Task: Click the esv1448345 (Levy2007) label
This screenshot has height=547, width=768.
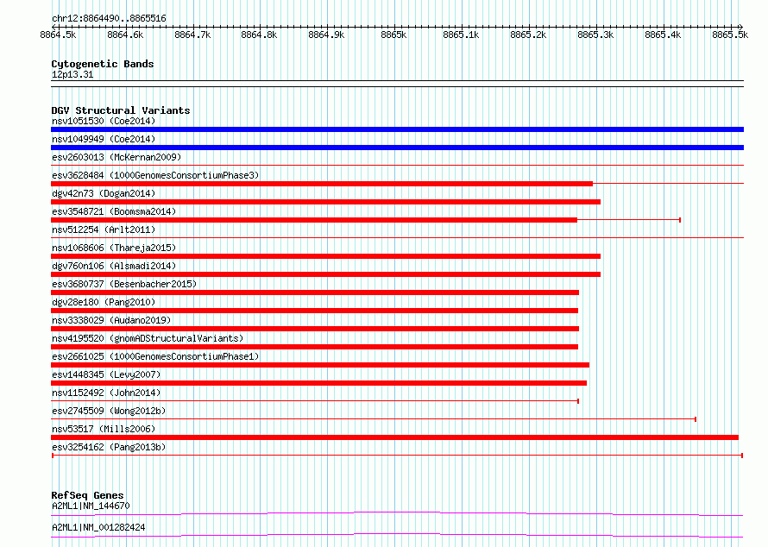Action: point(106,374)
